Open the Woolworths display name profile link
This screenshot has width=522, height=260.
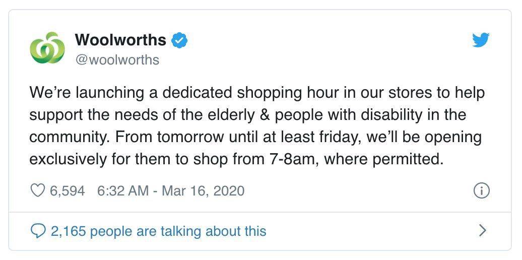tap(120, 40)
